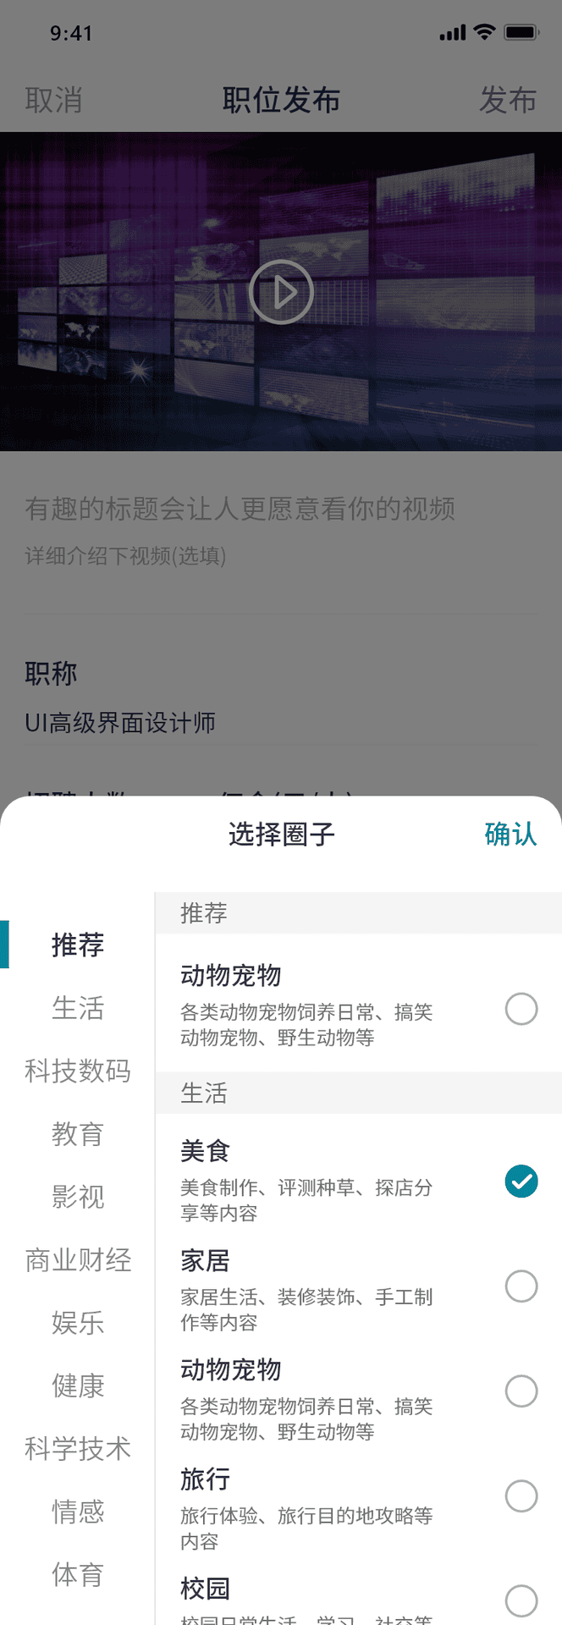Select the 商业财经 category

point(78,1259)
